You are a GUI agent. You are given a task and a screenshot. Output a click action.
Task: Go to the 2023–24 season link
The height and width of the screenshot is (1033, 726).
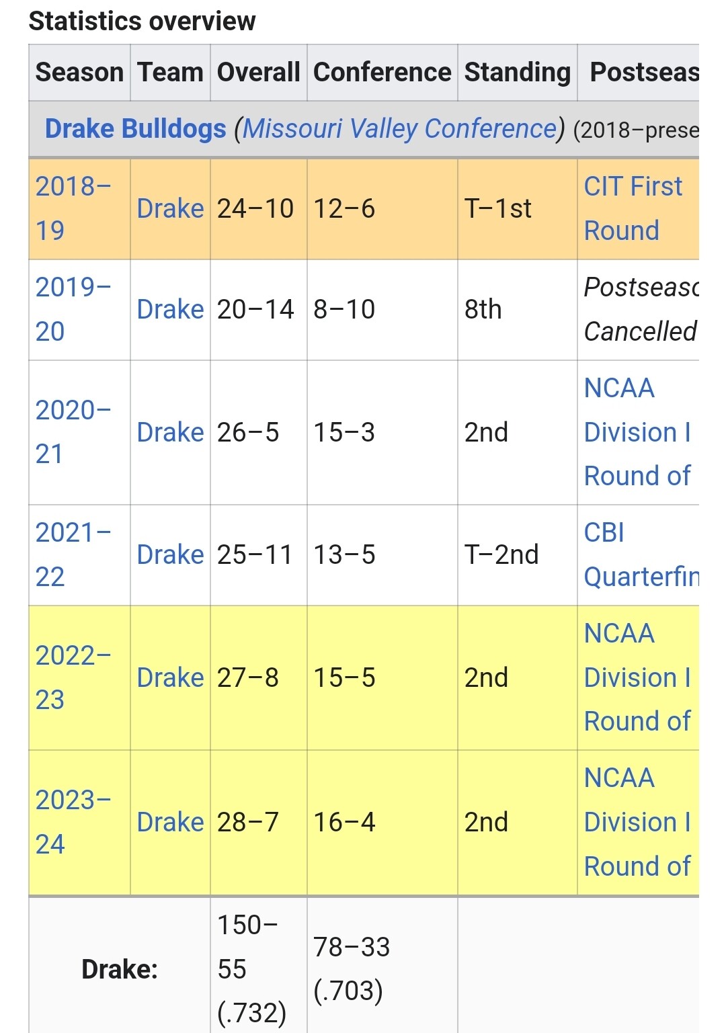73,821
